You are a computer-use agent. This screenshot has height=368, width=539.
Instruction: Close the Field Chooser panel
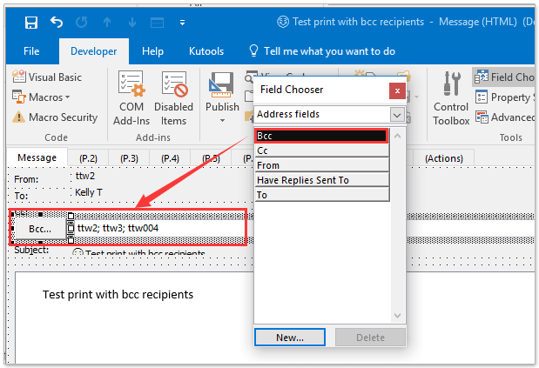(x=397, y=91)
